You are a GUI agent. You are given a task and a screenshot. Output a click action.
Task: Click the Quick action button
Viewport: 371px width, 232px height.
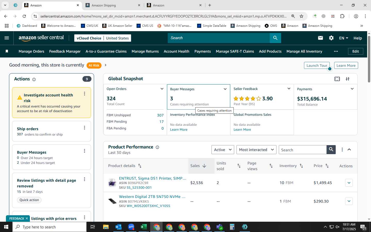[29, 200]
